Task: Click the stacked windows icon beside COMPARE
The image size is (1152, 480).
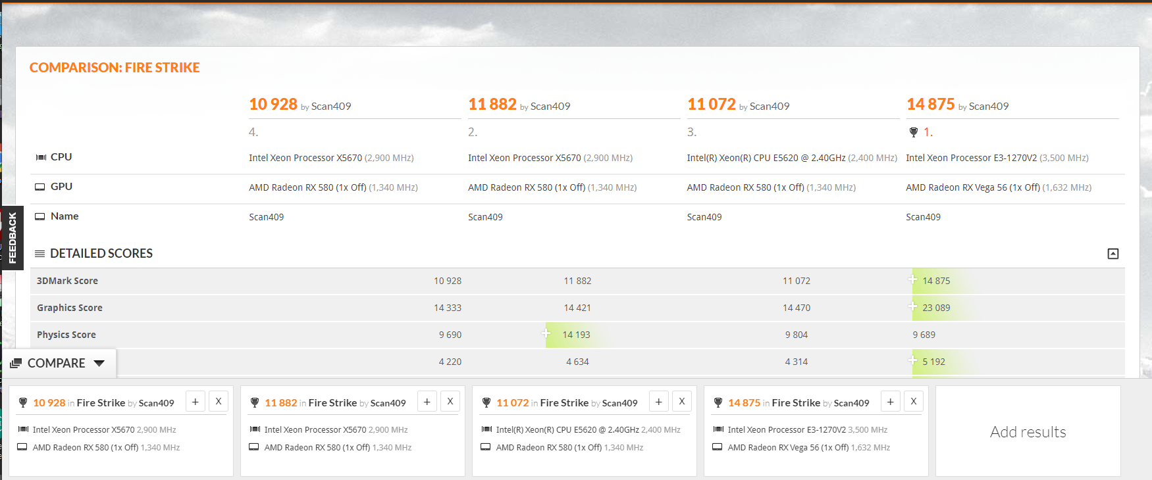Action: coord(16,363)
